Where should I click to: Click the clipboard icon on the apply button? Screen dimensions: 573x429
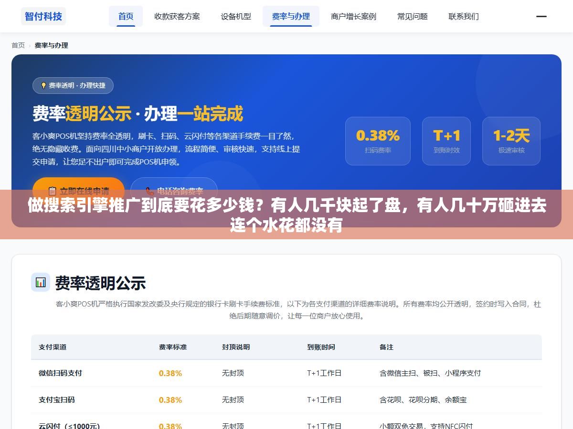[x=52, y=191]
